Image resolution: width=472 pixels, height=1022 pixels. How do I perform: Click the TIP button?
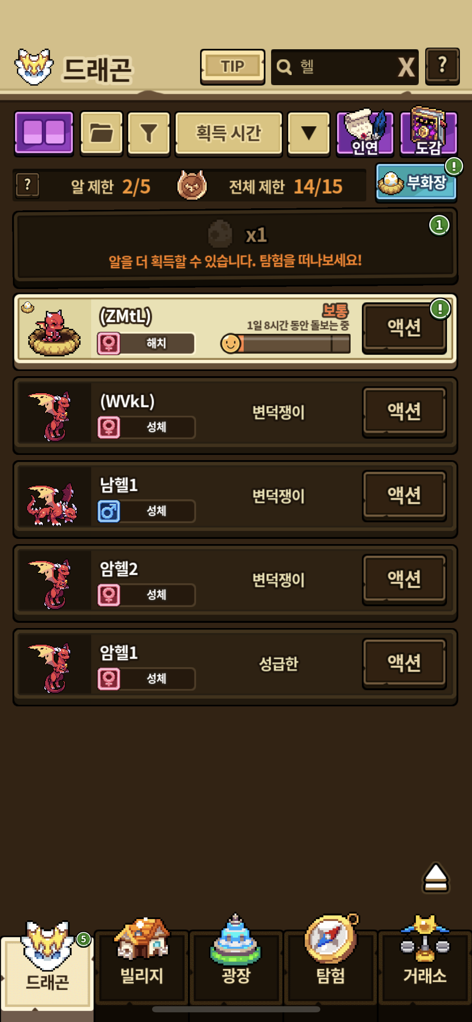(232, 67)
